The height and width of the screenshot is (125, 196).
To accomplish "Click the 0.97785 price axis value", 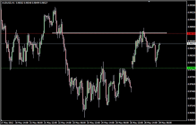I will (192, 77).
